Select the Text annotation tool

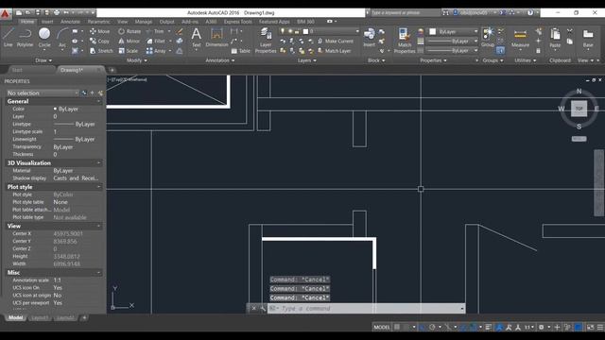tap(197, 38)
